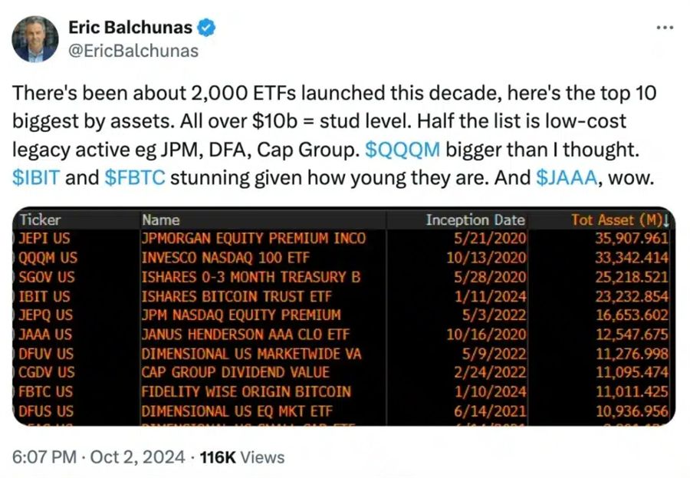The image size is (690, 478).
Task: Click the Eric Balchunas display name
Action: (x=130, y=28)
